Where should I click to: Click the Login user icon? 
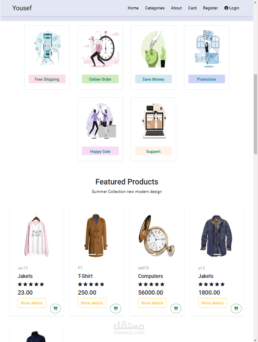pyautogui.click(x=226, y=8)
